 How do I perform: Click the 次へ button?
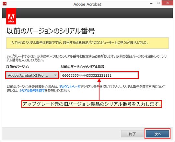click(x=157, y=134)
